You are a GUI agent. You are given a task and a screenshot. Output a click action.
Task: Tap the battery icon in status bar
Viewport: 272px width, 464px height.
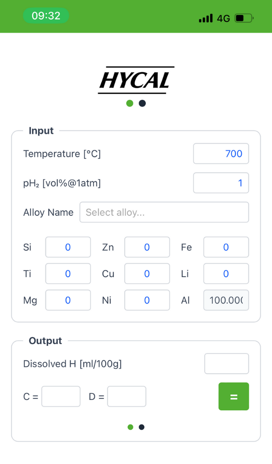point(244,18)
